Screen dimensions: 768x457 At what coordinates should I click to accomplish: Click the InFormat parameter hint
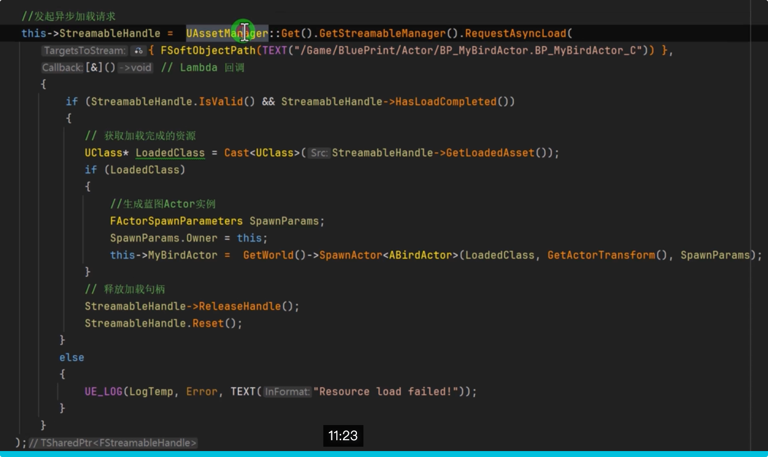click(x=287, y=391)
